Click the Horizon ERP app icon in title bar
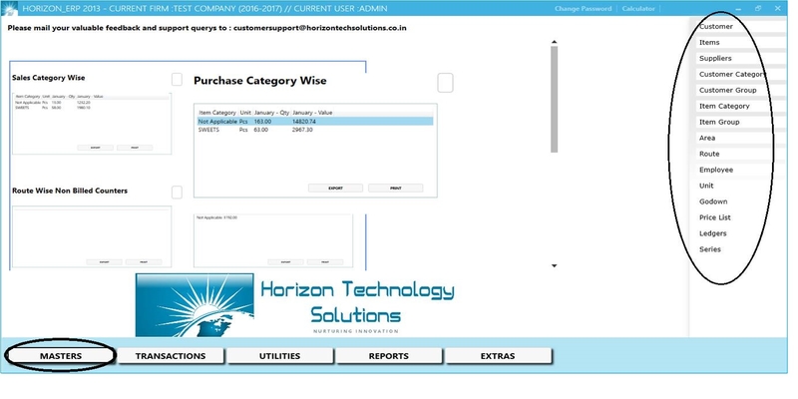This screenshot has height=399, width=798. 10,8
